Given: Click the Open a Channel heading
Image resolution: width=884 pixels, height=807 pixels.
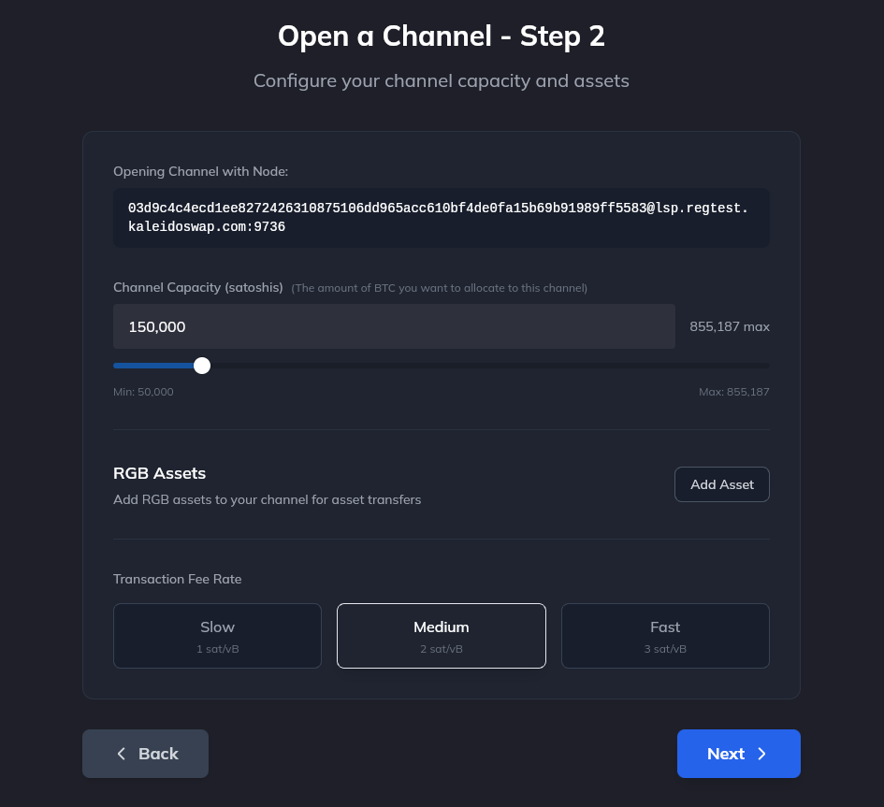Looking at the screenshot, I should (x=442, y=36).
